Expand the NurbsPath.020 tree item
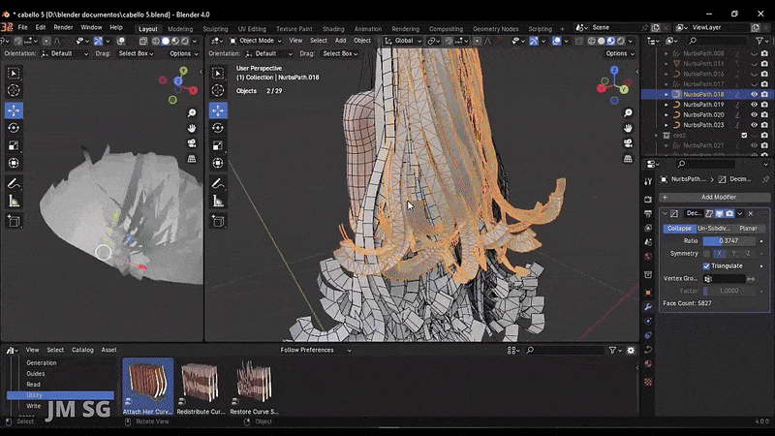This screenshot has height=436, width=775. point(666,115)
